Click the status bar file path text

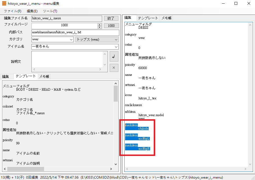click(x=152, y=177)
